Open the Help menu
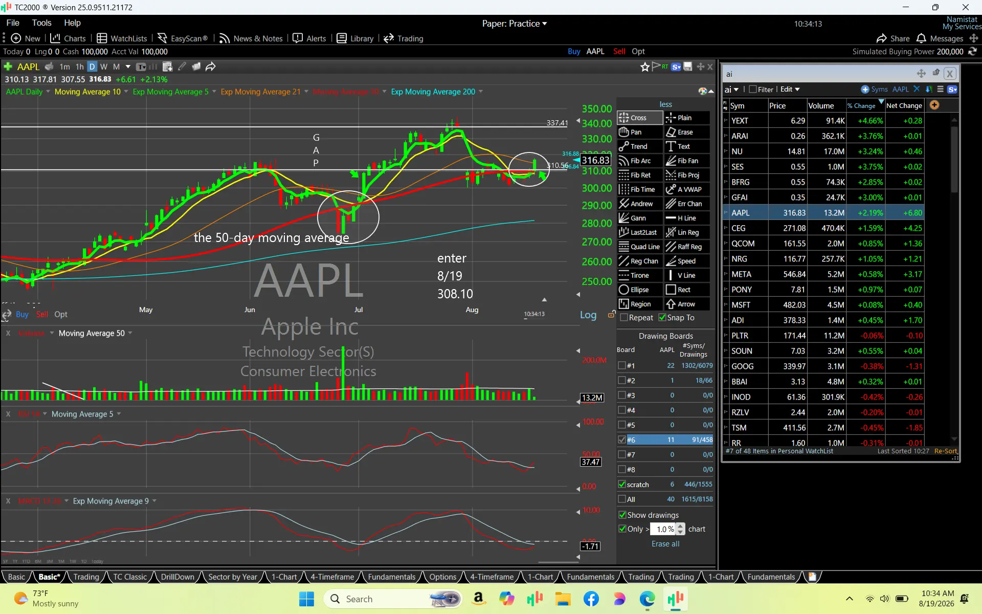The image size is (982, 614). click(x=72, y=23)
